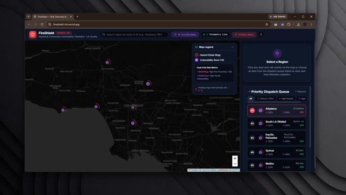Click the Altadena queue marker circle icon
Image resolution: width=346 pixels, height=195 pixels.
pyautogui.click(x=261, y=111)
